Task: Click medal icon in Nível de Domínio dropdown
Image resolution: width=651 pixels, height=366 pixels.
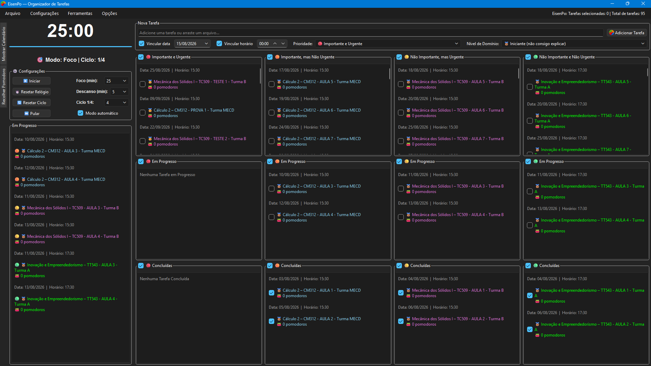Action: (x=506, y=44)
